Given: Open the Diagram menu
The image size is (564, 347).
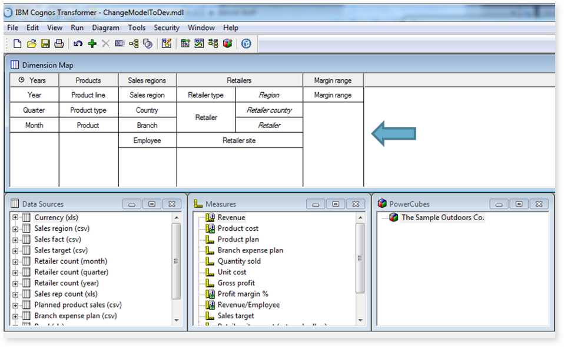Looking at the screenshot, I should tap(105, 28).
